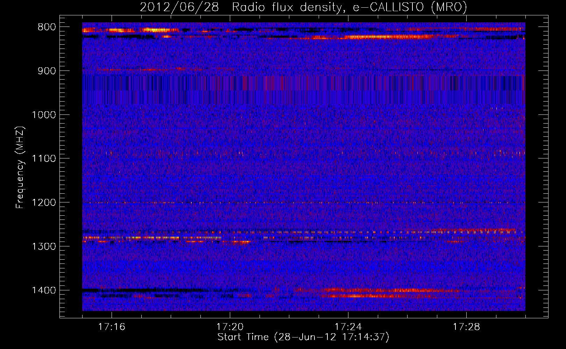566x349 pixels.
Task: Click the 17:16 time axis label
Action: (112, 327)
